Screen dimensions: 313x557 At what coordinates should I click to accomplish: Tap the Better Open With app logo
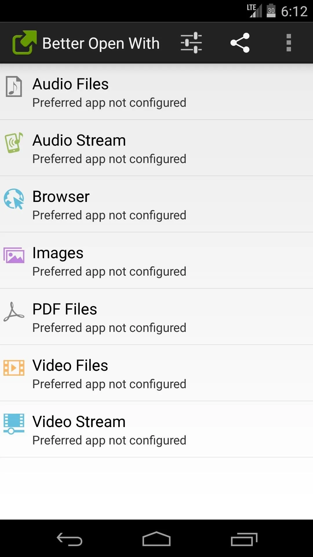tap(24, 43)
